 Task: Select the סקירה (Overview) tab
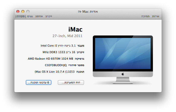click(21, 17)
